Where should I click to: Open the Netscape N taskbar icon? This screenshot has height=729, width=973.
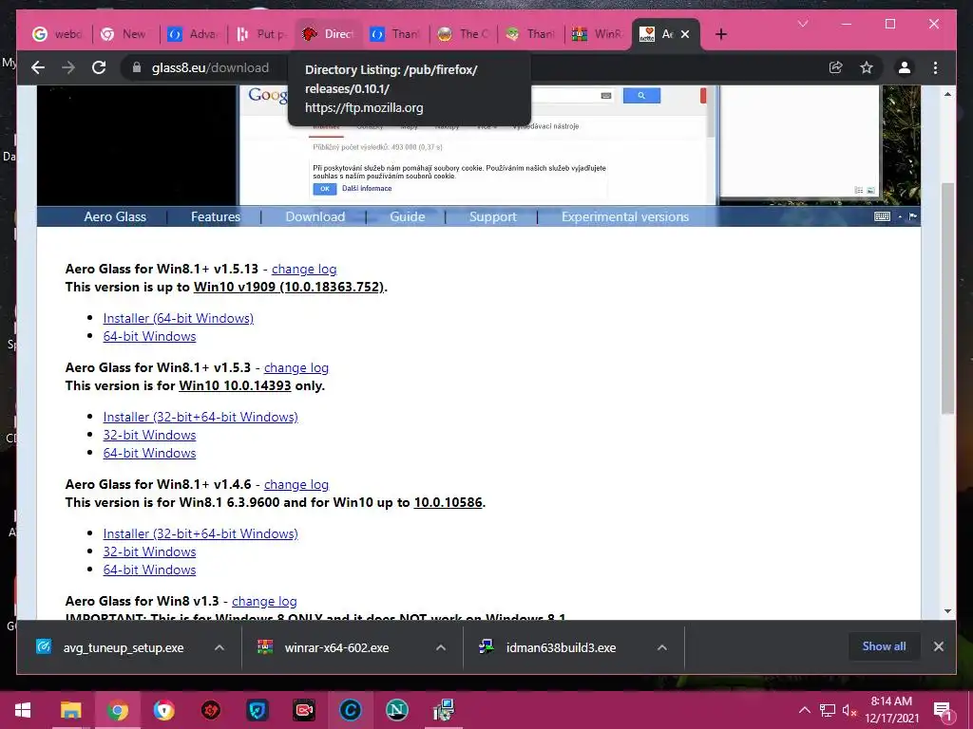[396, 710]
